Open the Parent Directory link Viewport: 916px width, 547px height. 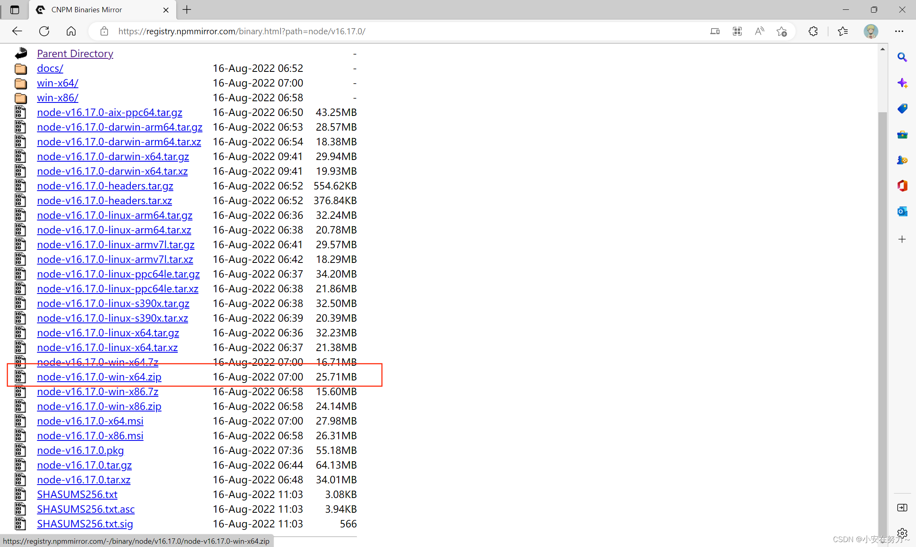[x=75, y=54]
